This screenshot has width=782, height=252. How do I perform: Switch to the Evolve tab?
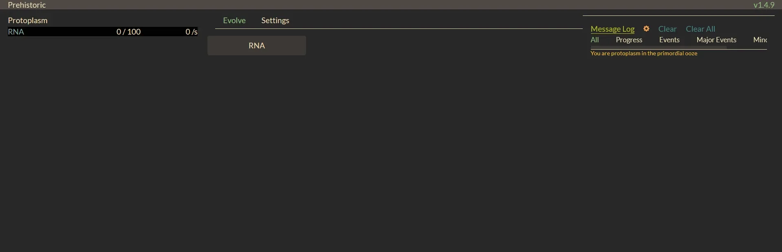click(x=234, y=20)
